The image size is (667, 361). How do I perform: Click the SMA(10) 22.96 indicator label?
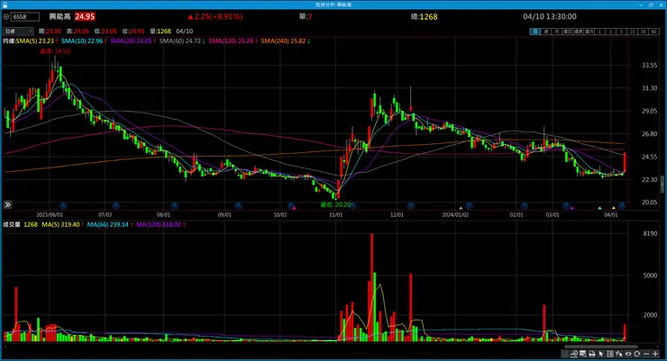(82, 41)
